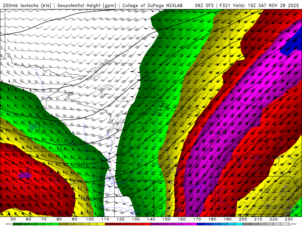Pick the bright magenta swatch left of 170
Viewport: 302px width, 226px height.
coord(193,224)
